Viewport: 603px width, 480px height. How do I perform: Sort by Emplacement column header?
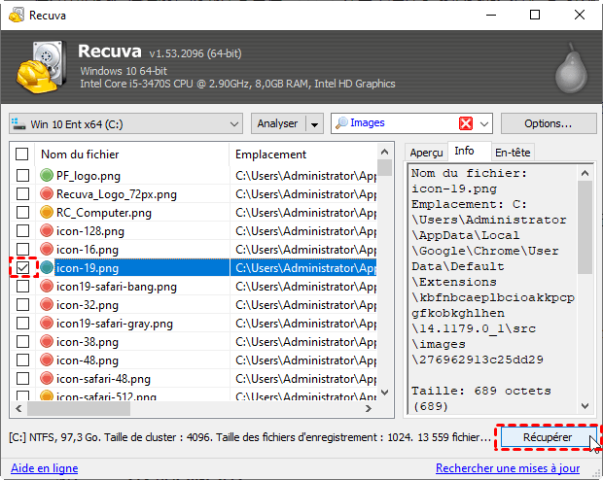coord(303,154)
